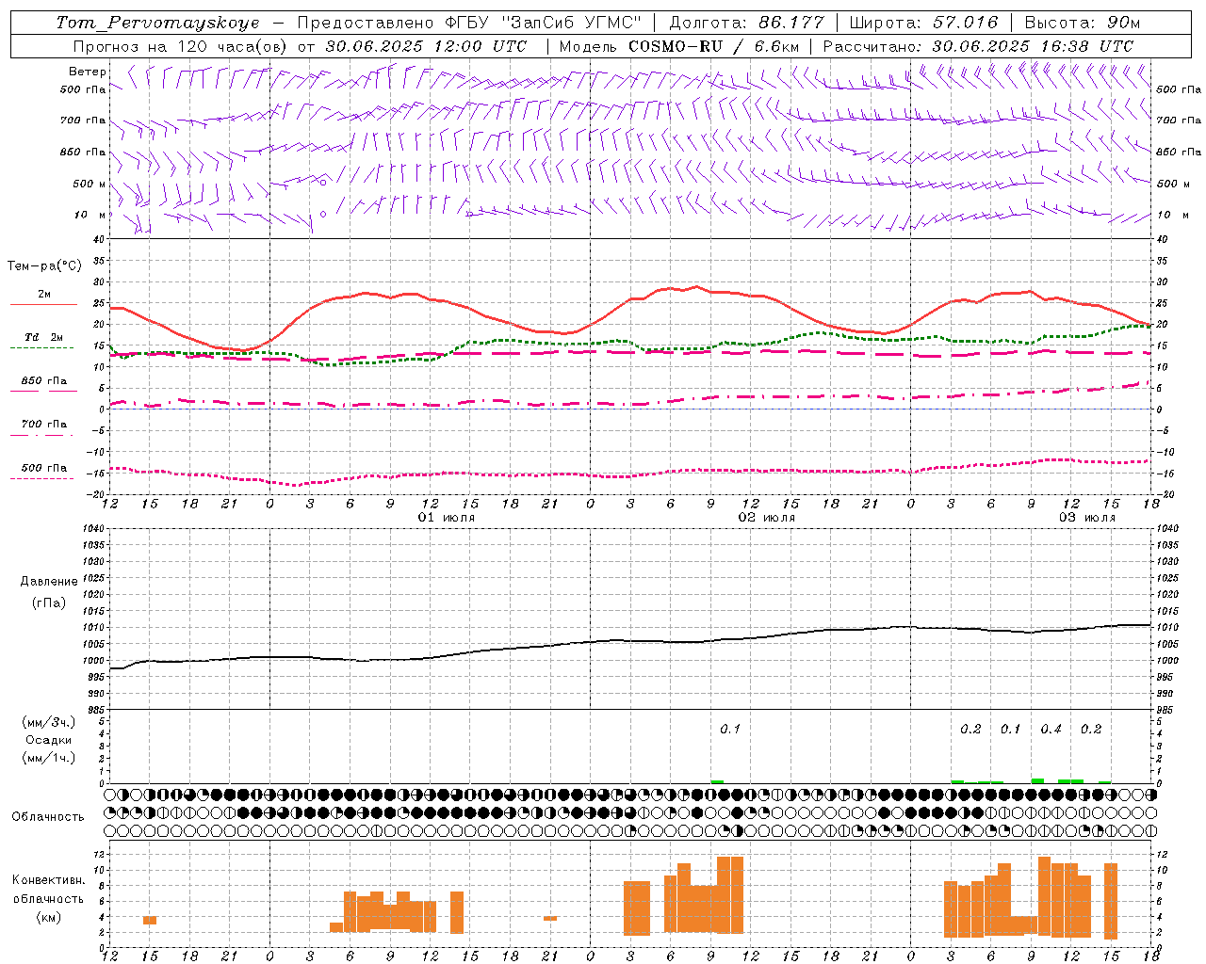
Task: Click the Tom_Pervomayskoye station title
Action: [x=157, y=23]
